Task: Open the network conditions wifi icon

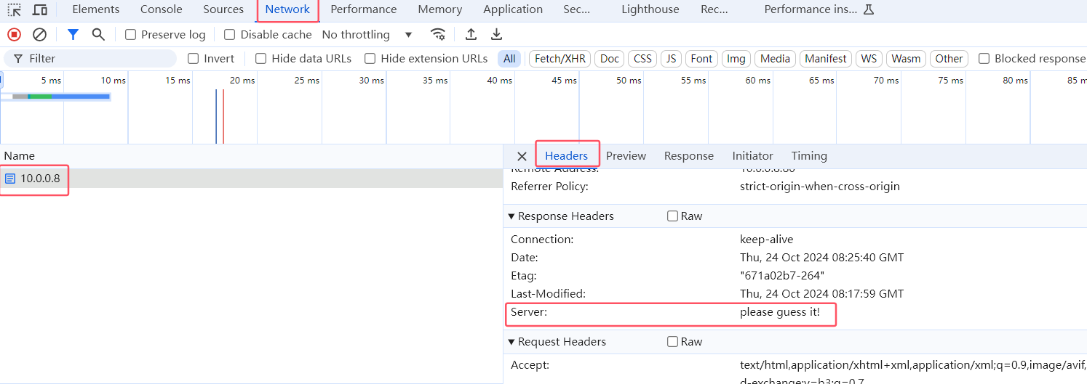Action: click(x=437, y=34)
